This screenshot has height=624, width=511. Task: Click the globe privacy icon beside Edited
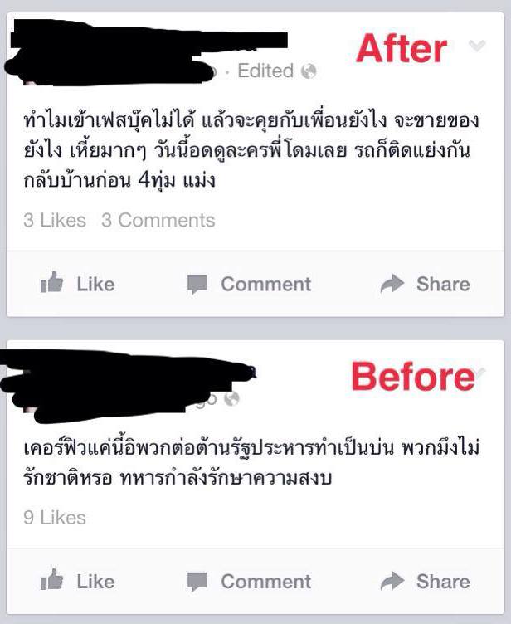click(309, 71)
